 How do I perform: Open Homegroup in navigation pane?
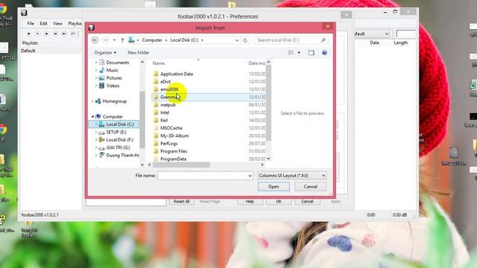[114, 101]
